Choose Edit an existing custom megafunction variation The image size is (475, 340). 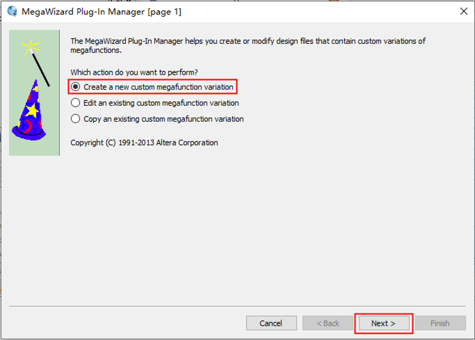(76, 103)
